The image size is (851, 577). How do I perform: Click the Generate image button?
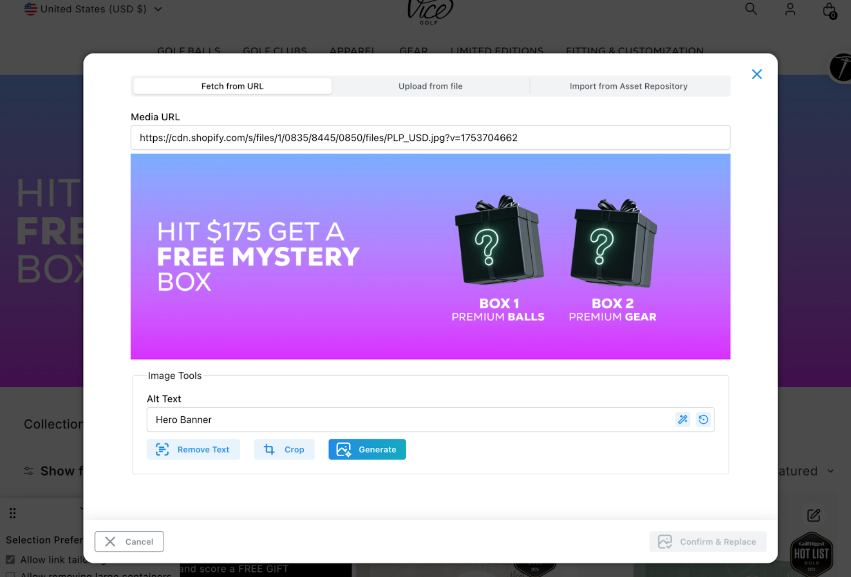366,449
